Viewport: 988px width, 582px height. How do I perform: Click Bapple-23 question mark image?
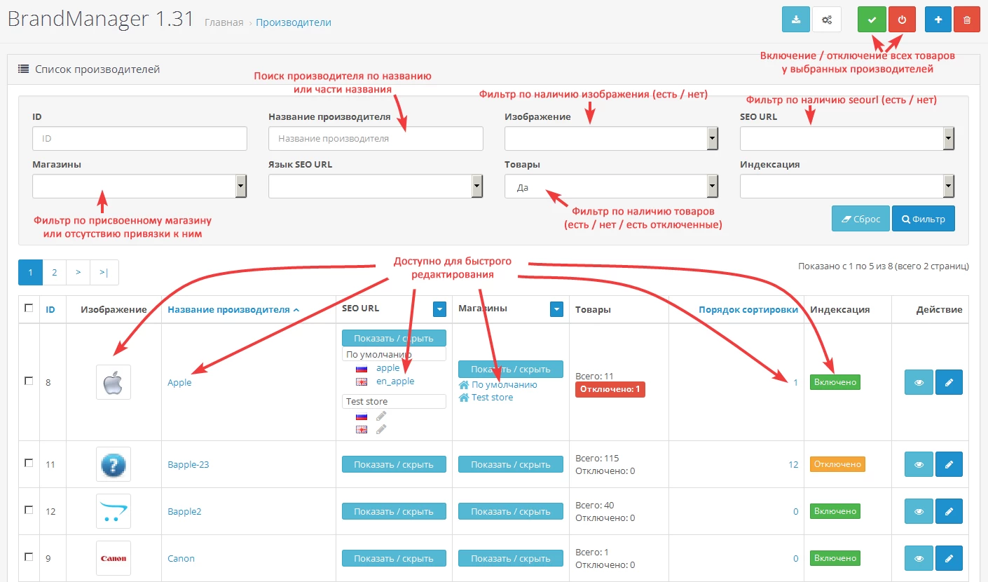[114, 464]
